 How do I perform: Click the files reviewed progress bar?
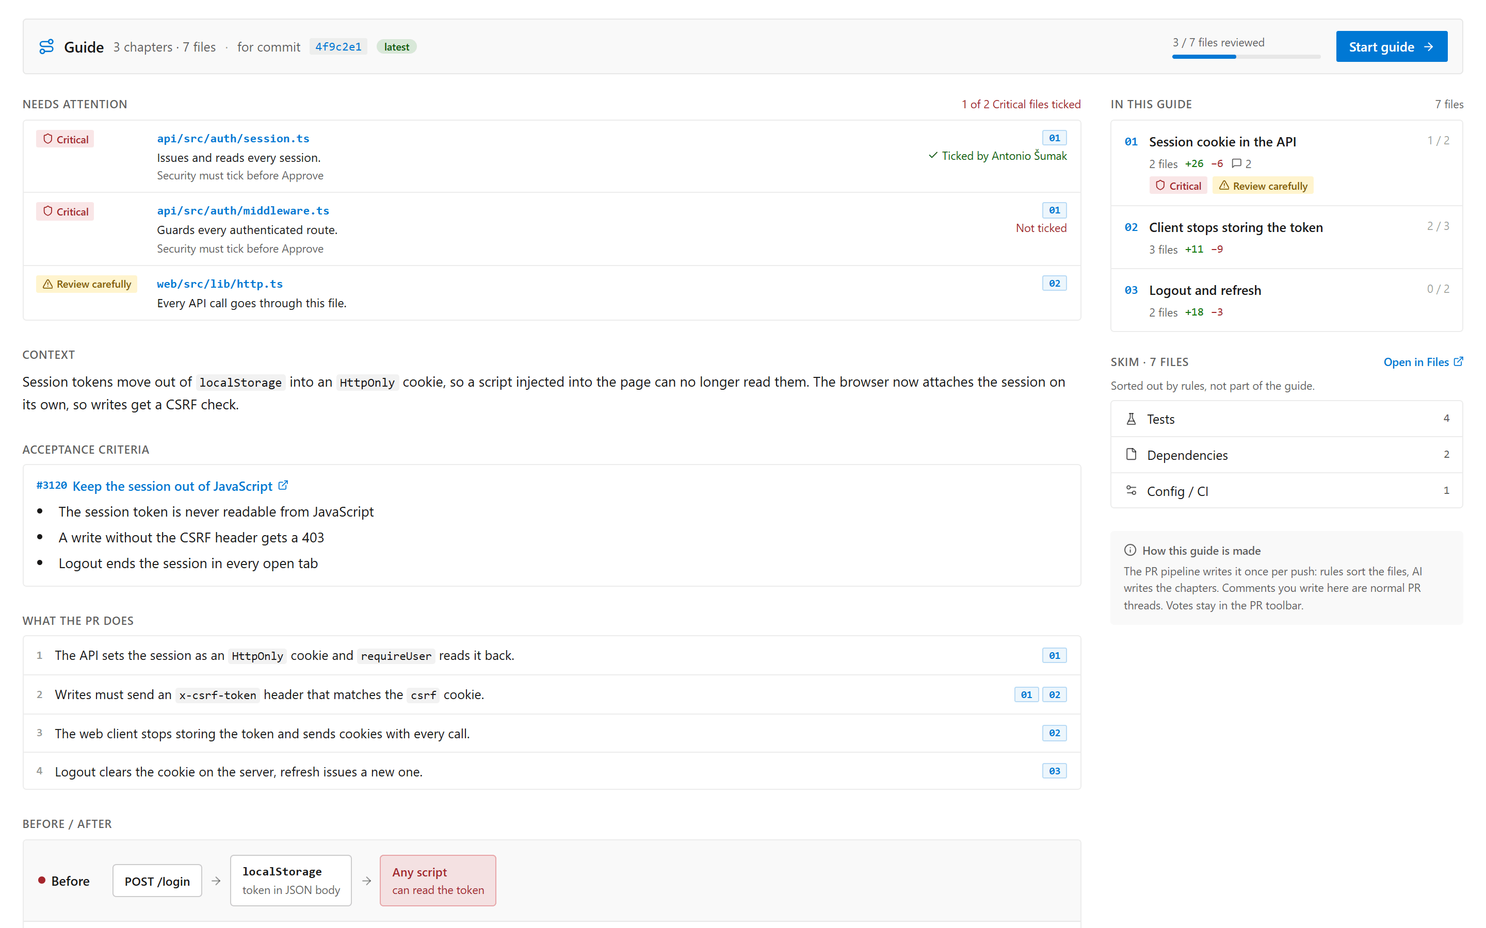coord(1246,57)
